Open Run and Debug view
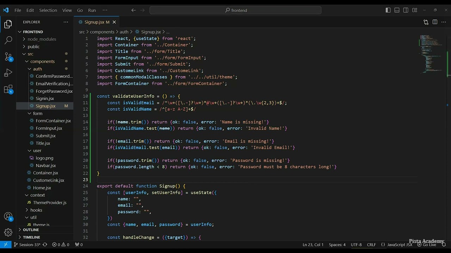The image size is (451, 253). (8, 73)
